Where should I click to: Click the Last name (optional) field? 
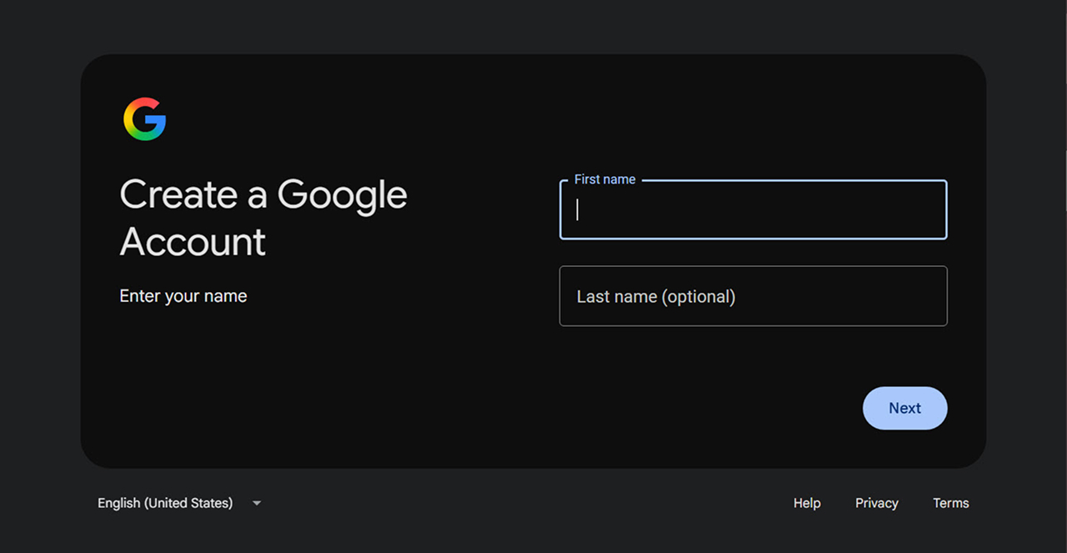coord(753,296)
